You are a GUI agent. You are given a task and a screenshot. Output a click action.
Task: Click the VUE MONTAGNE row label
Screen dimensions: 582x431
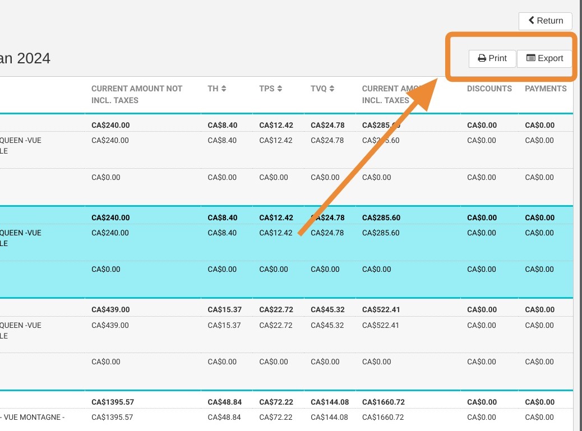[33, 418]
